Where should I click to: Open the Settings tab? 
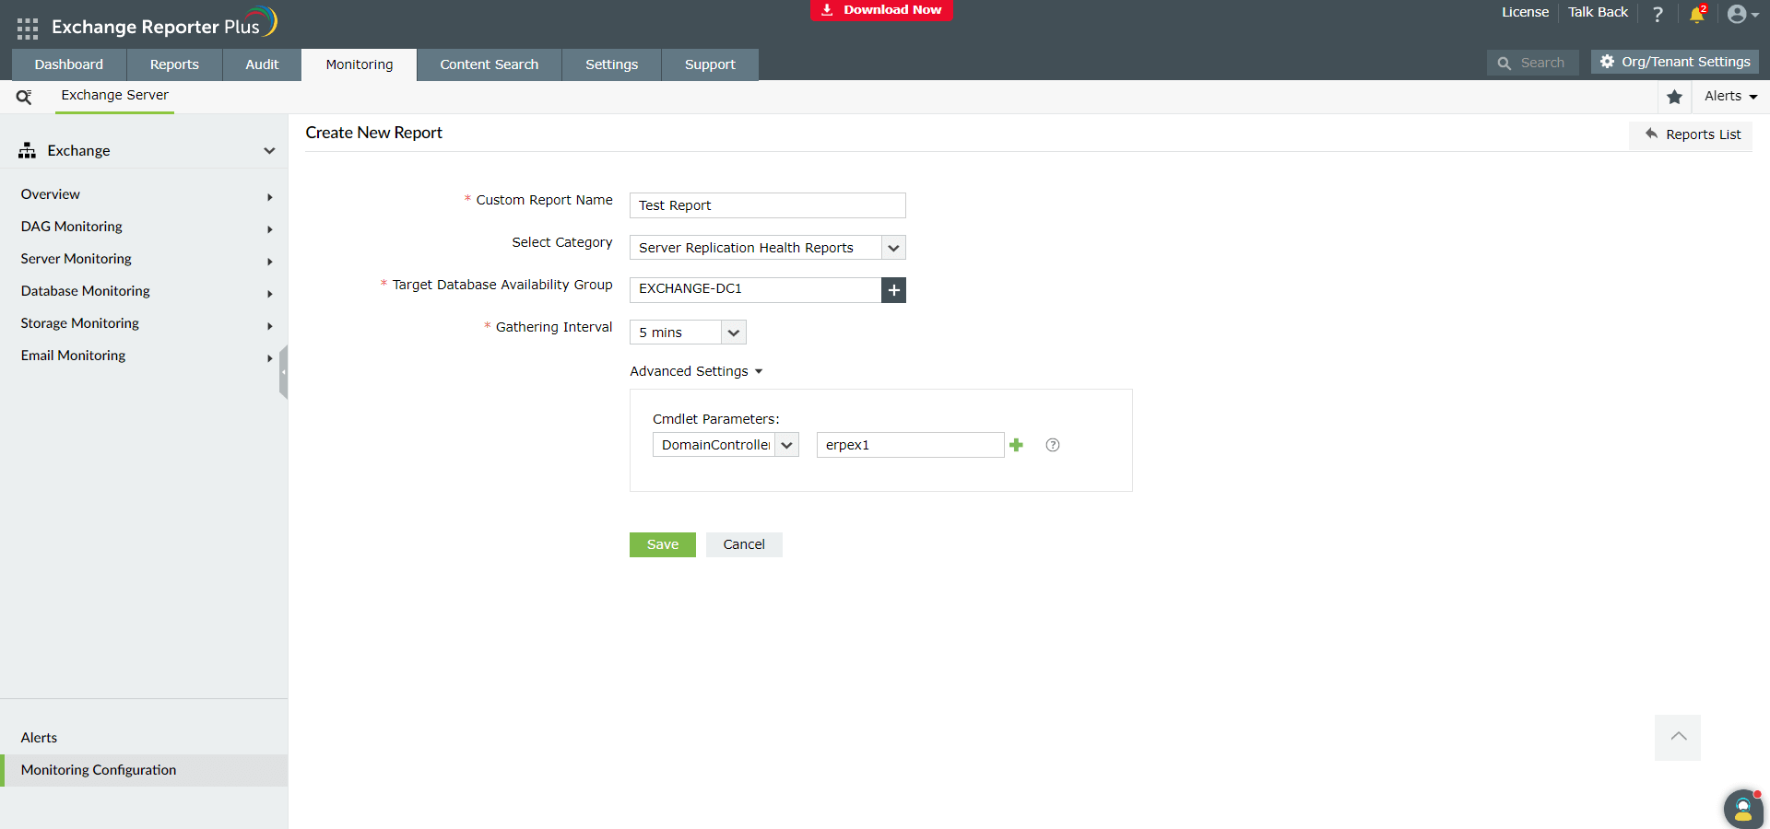click(612, 64)
